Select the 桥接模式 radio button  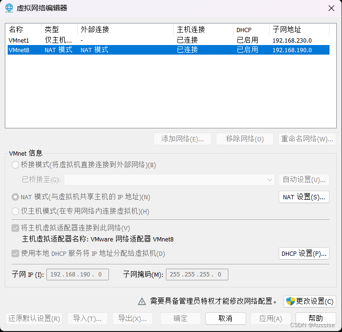click(15, 165)
